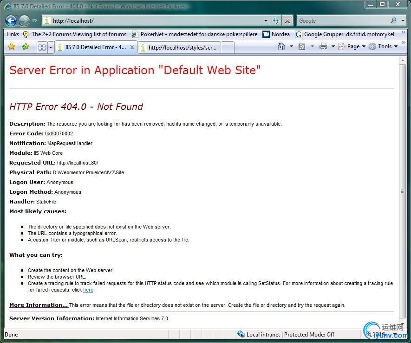Click the Requested URL http://localhost:80/ text

78,163
